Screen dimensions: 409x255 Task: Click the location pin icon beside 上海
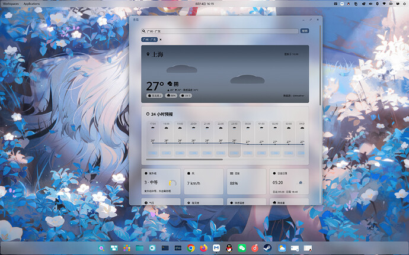[x=148, y=54]
